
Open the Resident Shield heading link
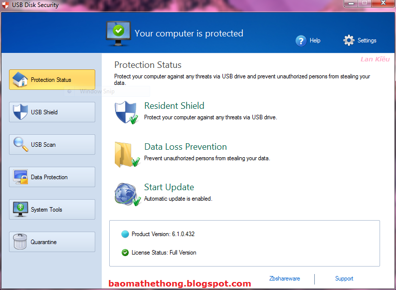point(174,106)
